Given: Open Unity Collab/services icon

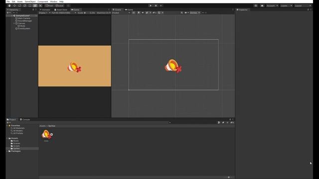Looking at the screenshot, I should pos(256,5).
